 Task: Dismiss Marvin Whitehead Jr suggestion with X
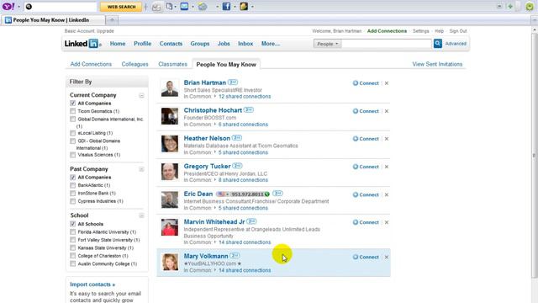click(x=387, y=222)
